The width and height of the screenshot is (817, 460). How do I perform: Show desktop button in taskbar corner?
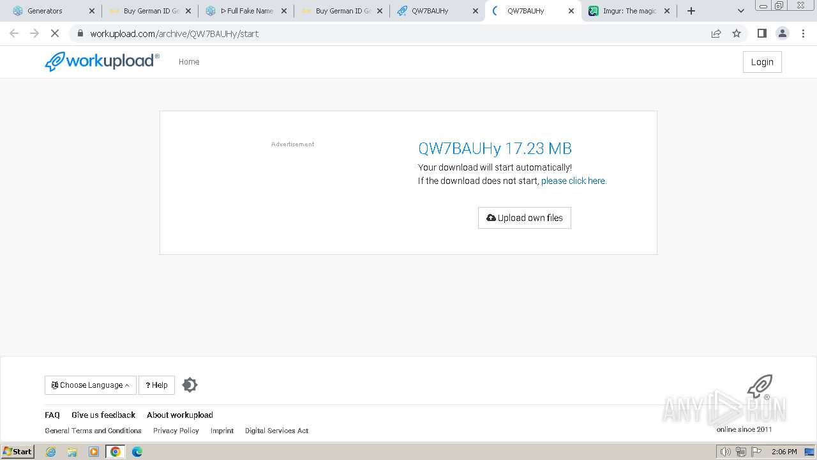(x=810, y=452)
